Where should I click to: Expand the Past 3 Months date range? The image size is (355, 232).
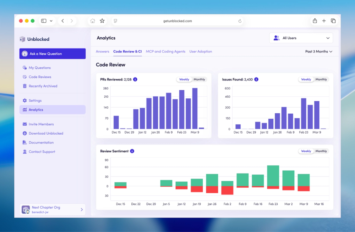(318, 51)
